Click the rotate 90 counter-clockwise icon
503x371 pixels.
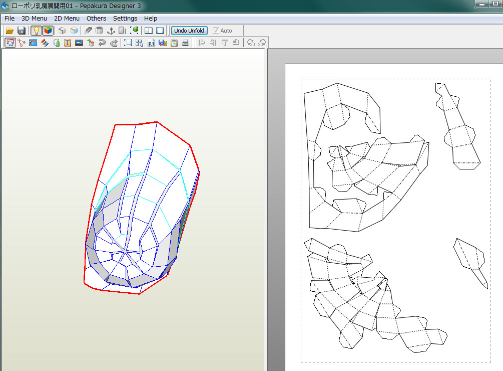coord(251,43)
